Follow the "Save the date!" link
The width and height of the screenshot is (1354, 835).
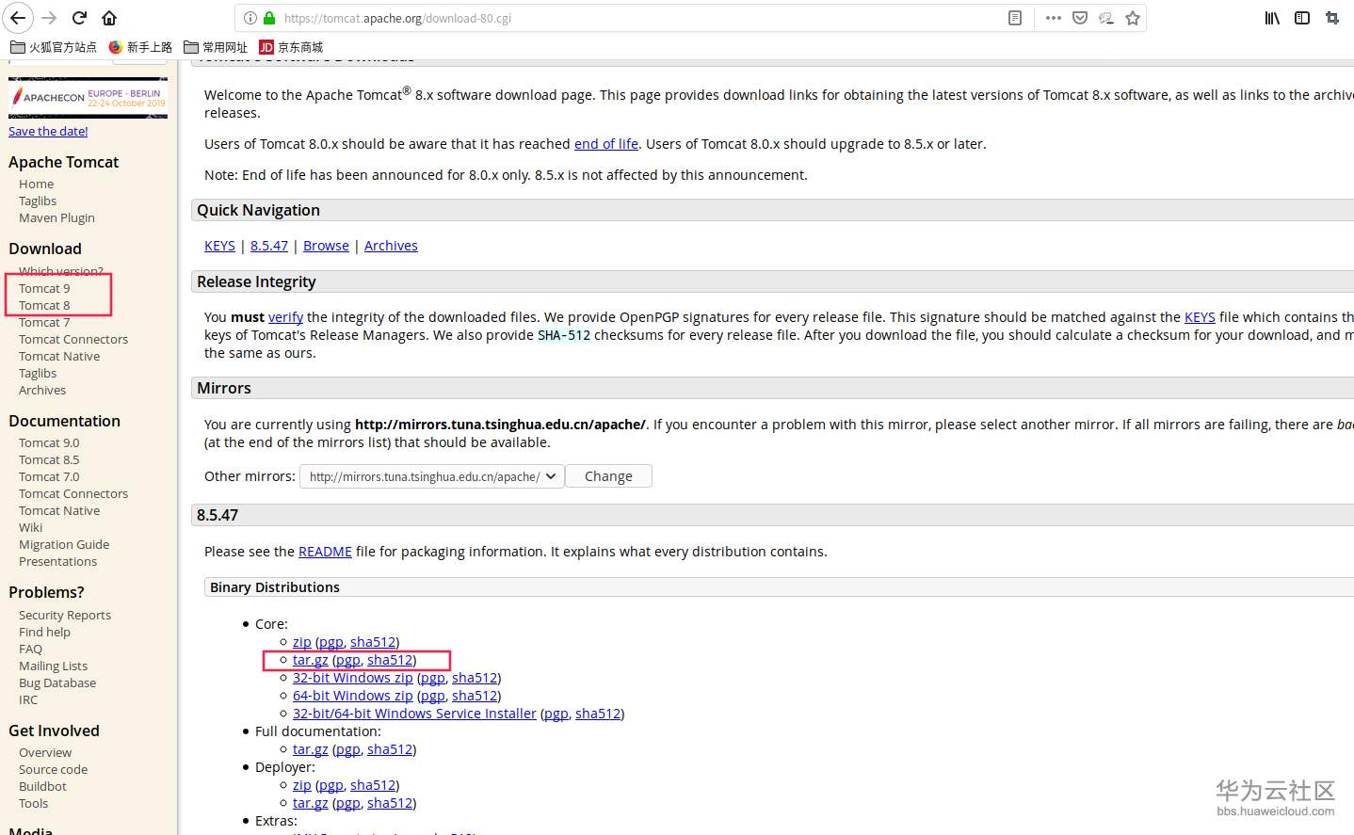coord(48,132)
